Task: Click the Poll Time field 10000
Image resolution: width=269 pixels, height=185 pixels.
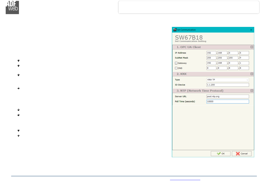Action: pos(228,102)
